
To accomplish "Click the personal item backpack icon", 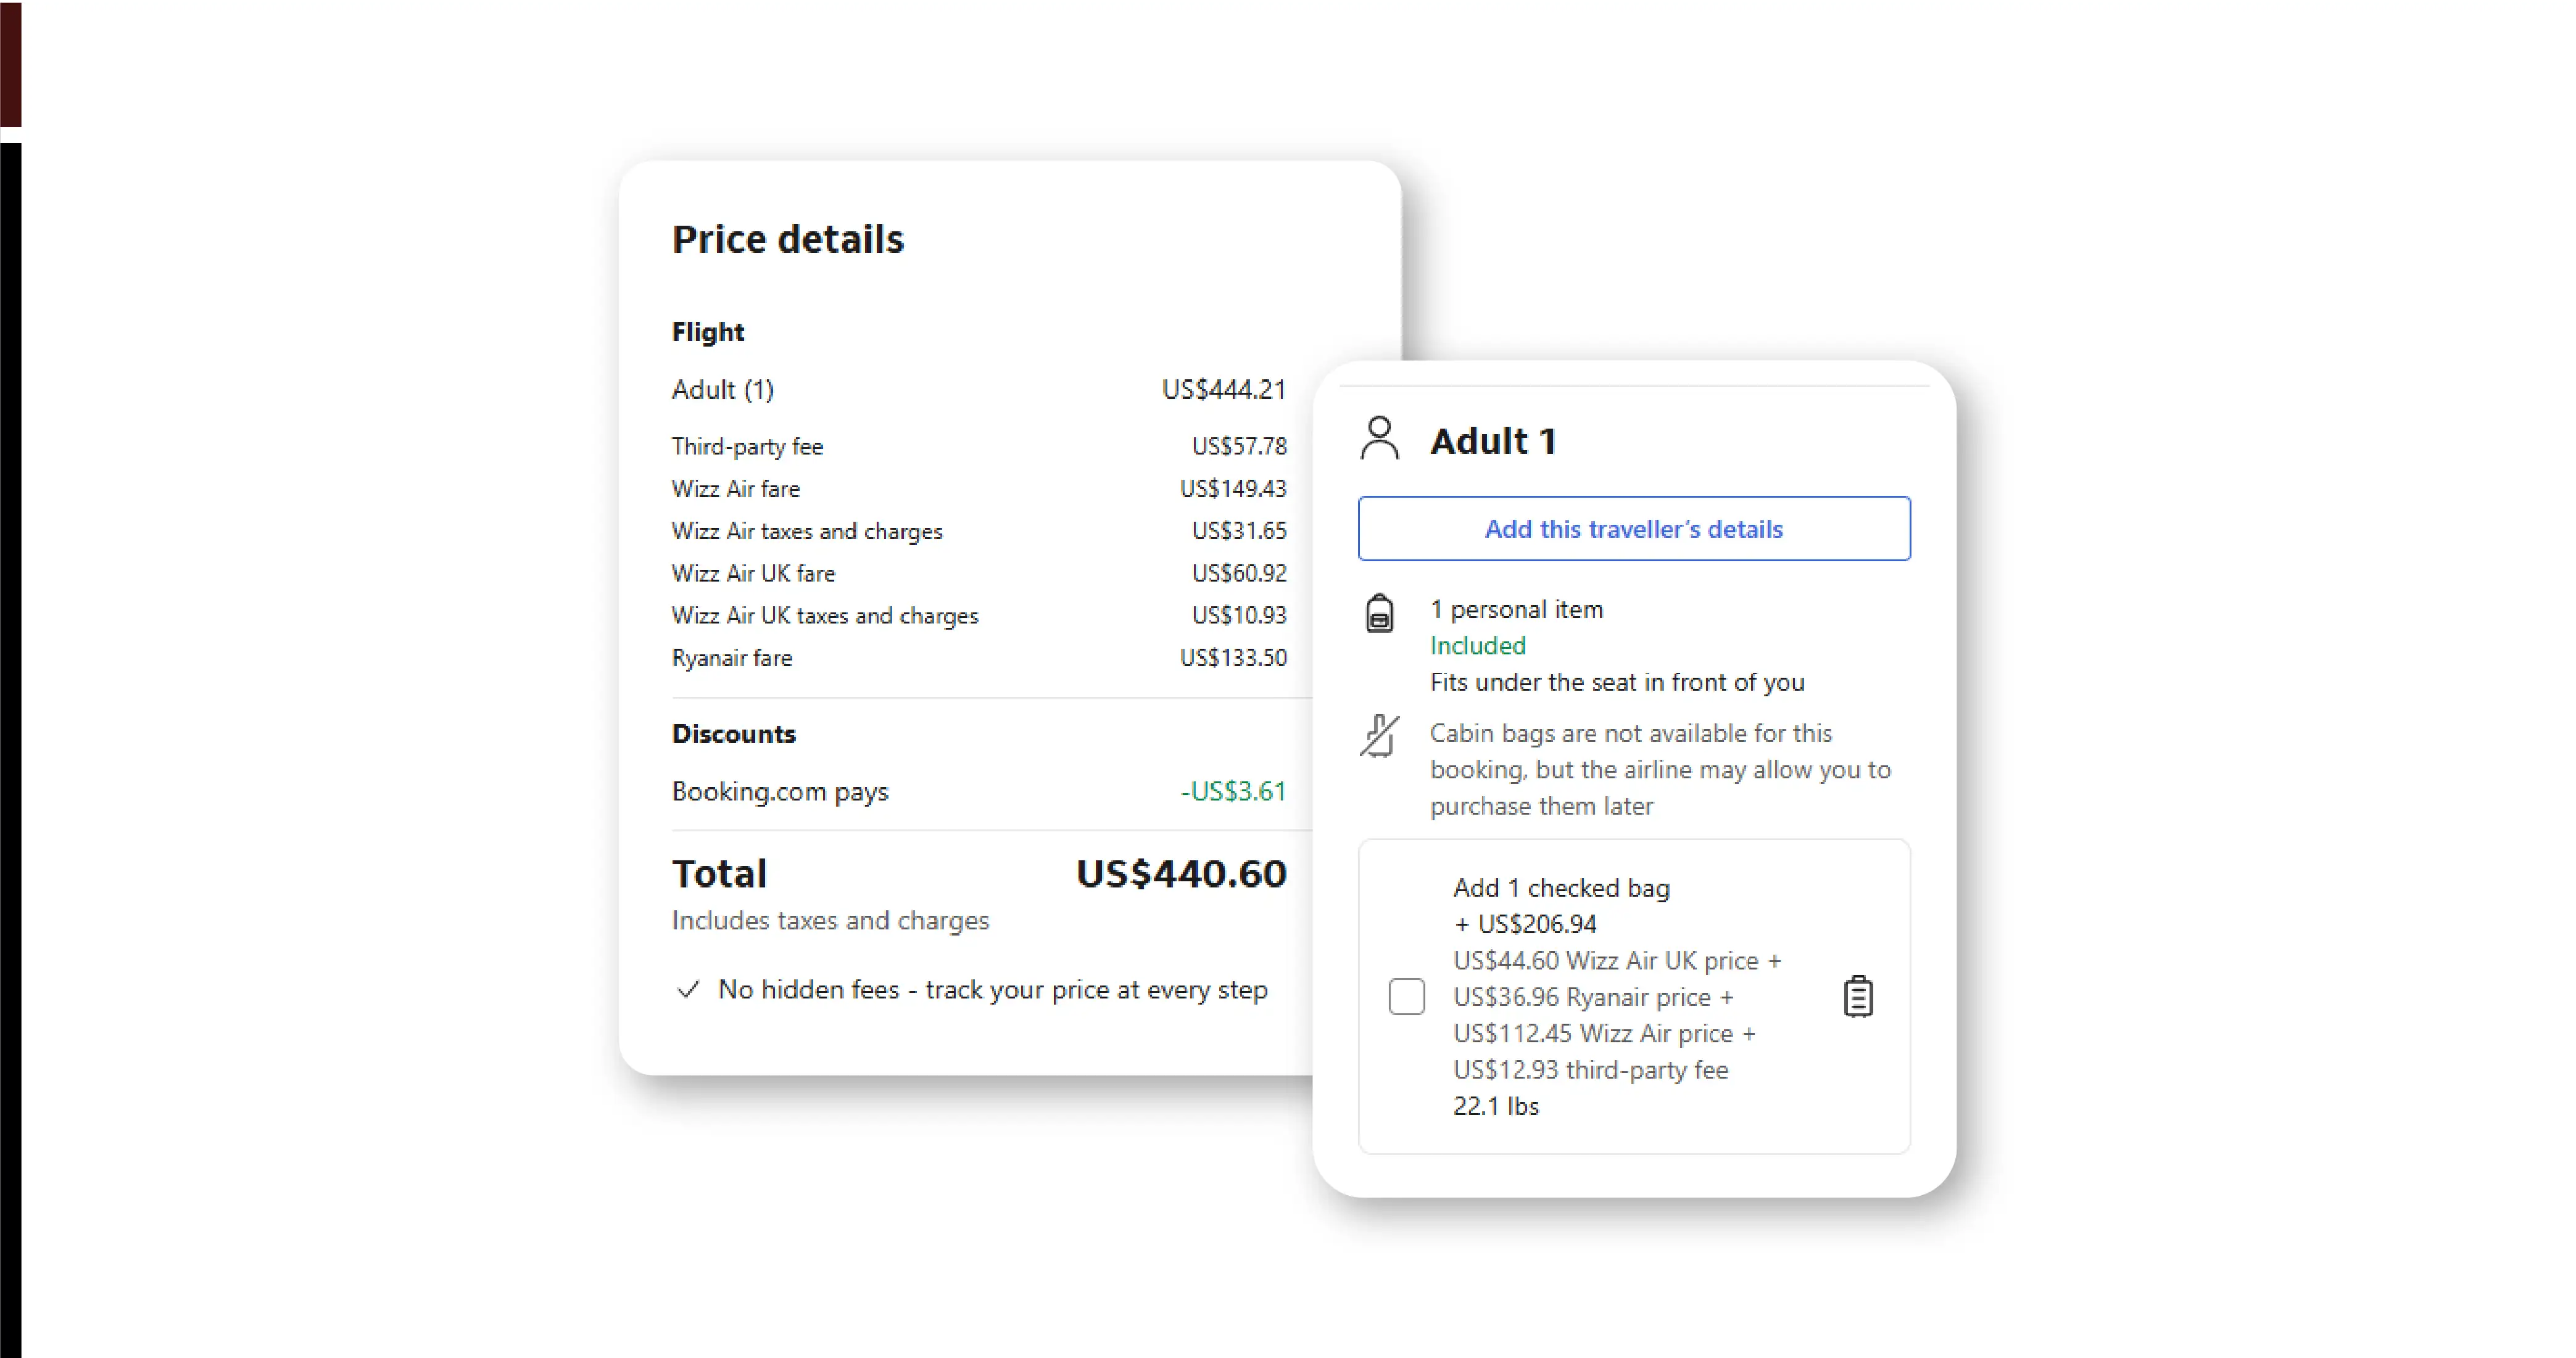I will pos(1379,612).
